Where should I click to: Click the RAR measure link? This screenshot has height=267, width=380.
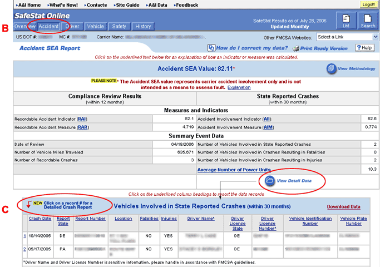83,127
